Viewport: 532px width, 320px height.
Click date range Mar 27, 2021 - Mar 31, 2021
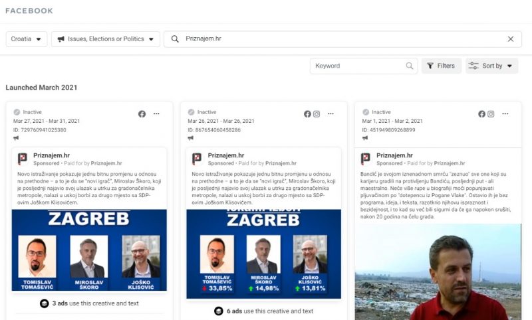tap(47, 121)
